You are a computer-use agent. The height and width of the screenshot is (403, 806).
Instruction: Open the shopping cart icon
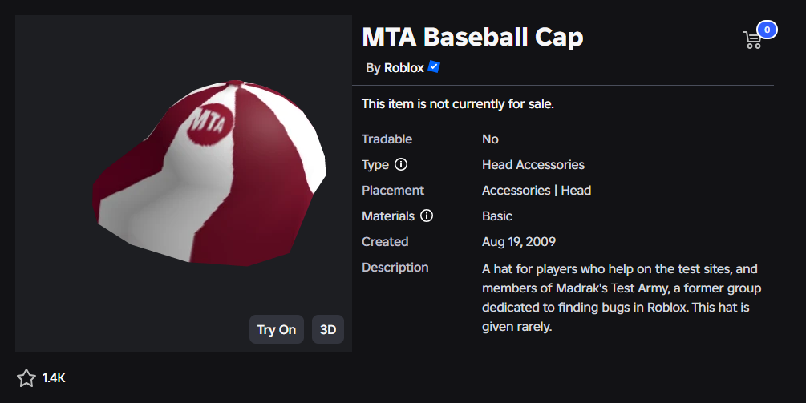(x=752, y=40)
